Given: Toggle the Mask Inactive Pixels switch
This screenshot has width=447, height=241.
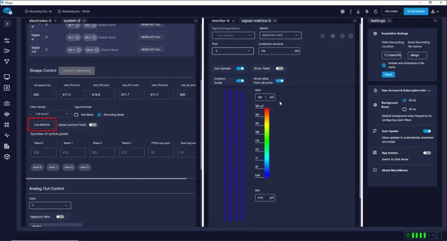Looking at the screenshot, I should [x=93, y=125].
